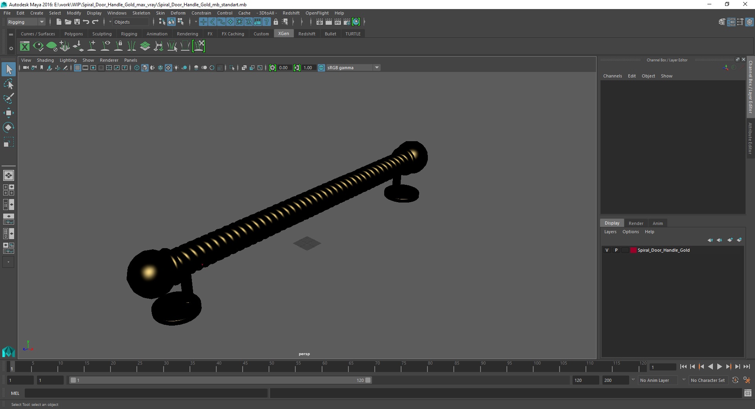Click the Open Render View icon
The width and height of the screenshot is (755, 409).
[320, 22]
